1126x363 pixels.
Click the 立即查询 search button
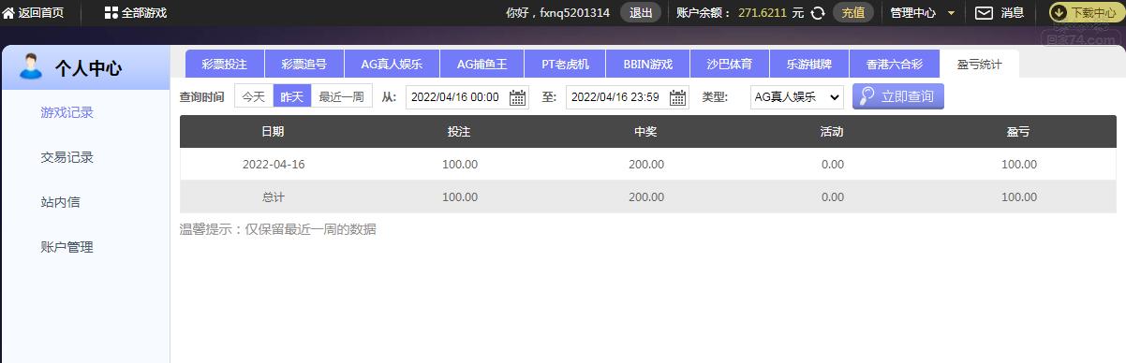[898, 96]
